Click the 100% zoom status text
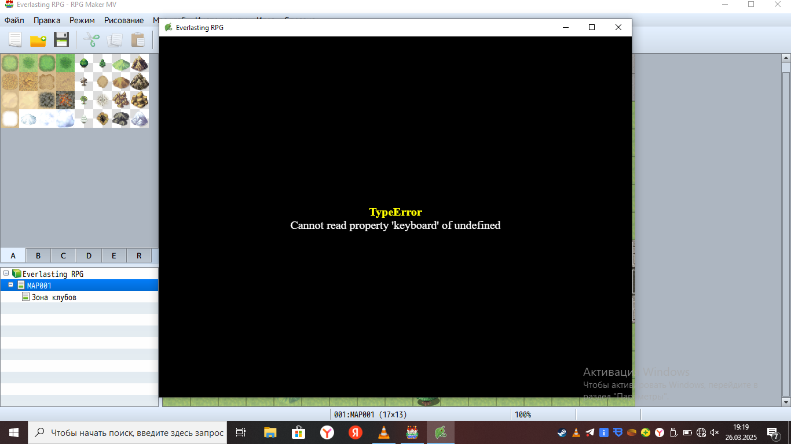The image size is (791, 444). (523, 415)
